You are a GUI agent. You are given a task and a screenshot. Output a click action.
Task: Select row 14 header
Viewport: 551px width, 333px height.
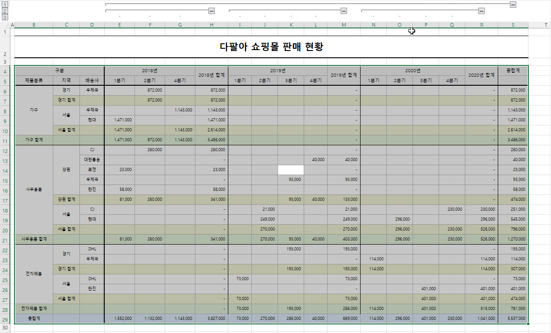(5, 170)
